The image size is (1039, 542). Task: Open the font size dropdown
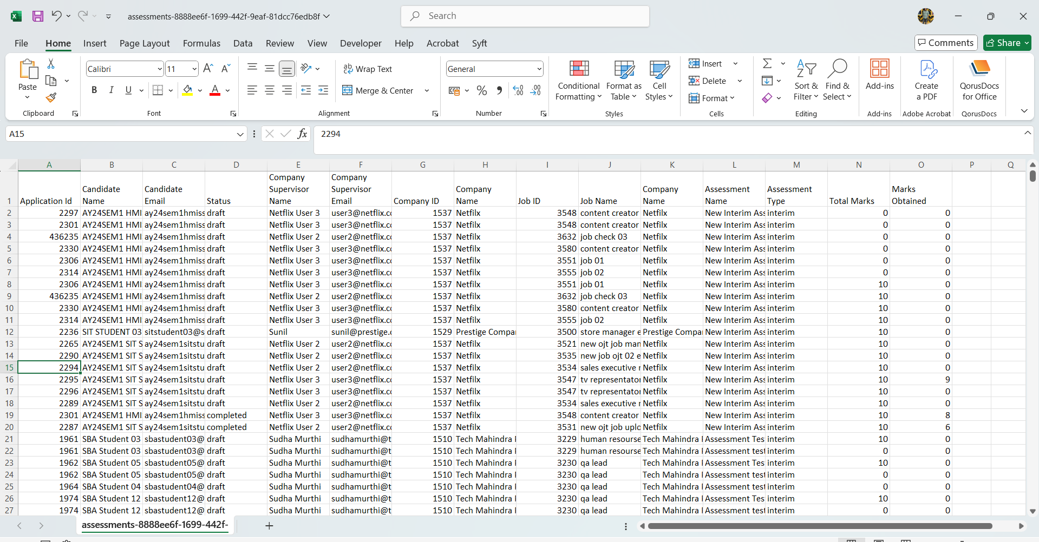coord(194,69)
